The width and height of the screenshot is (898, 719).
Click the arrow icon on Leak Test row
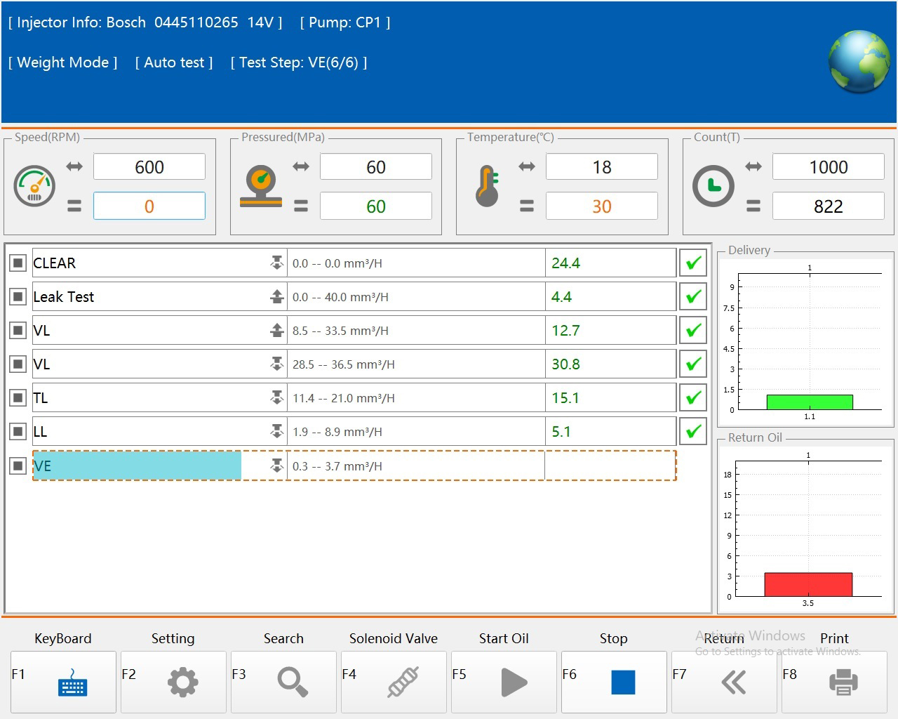click(277, 297)
